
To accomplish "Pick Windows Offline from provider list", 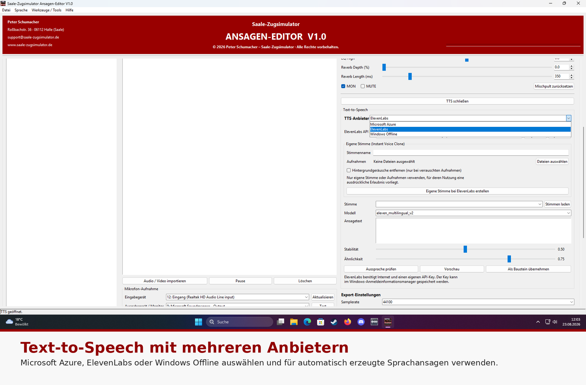I will click(x=470, y=134).
